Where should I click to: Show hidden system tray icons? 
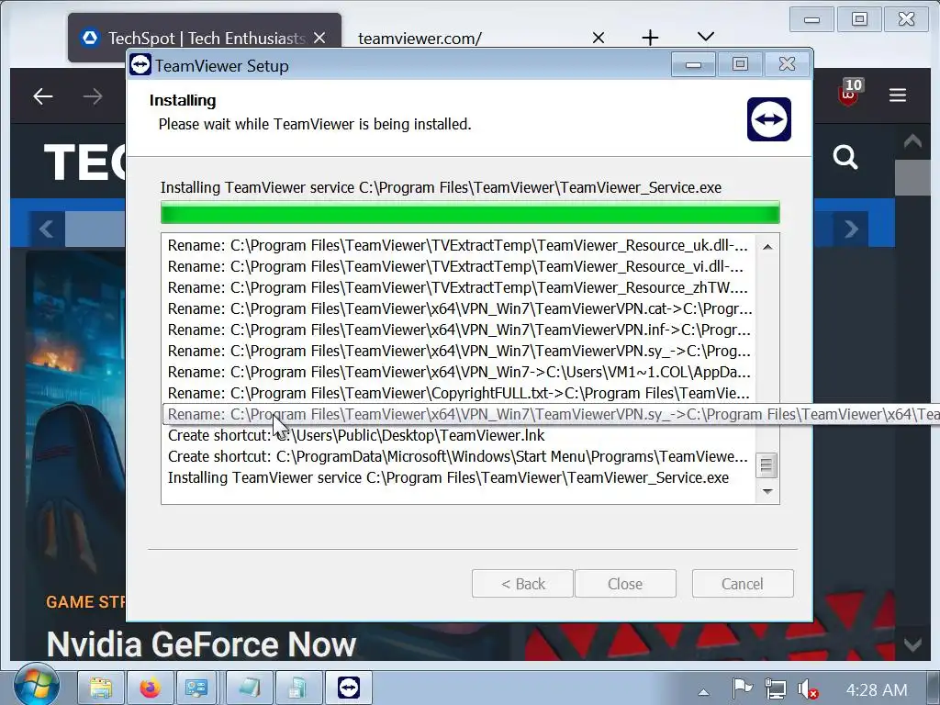pos(703,691)
